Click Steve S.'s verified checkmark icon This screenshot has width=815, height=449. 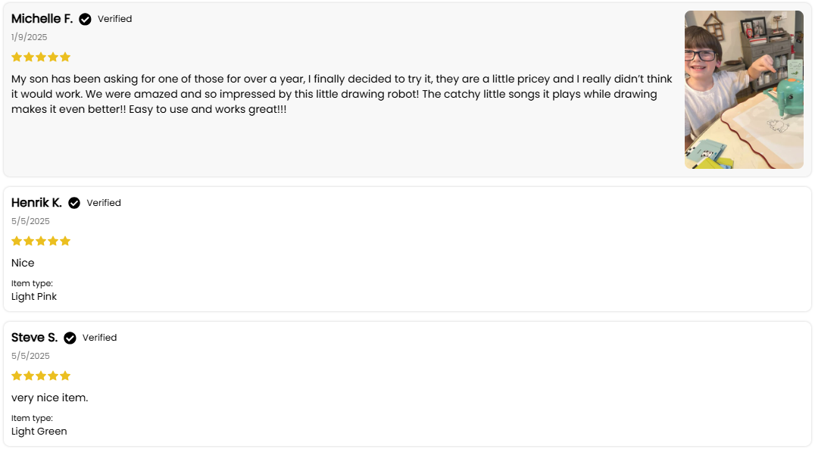pos(70,338)
